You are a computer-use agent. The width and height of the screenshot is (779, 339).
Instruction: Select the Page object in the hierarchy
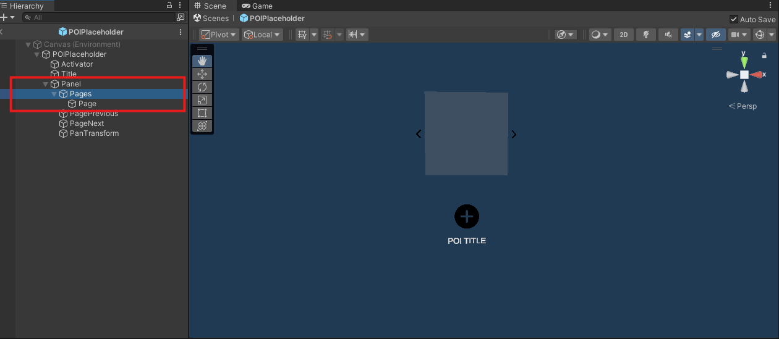click(x=82, y=104)
